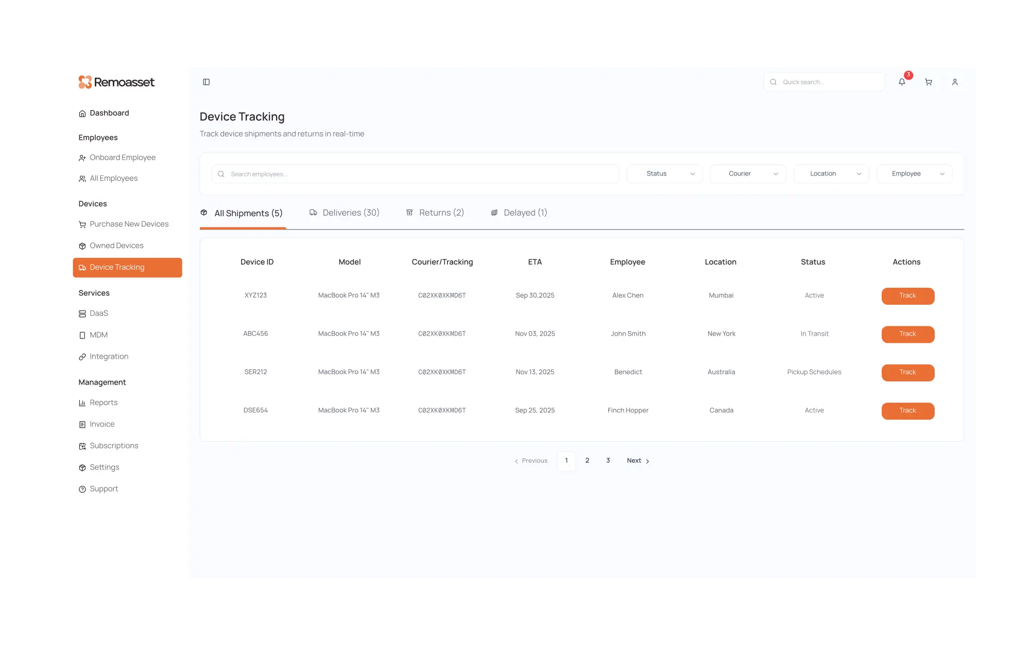
Task: Open Onboard Employee in sidebar
Action: pos(123,158)
